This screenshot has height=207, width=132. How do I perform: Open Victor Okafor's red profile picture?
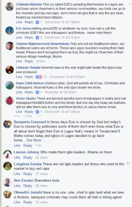point(10,101)
